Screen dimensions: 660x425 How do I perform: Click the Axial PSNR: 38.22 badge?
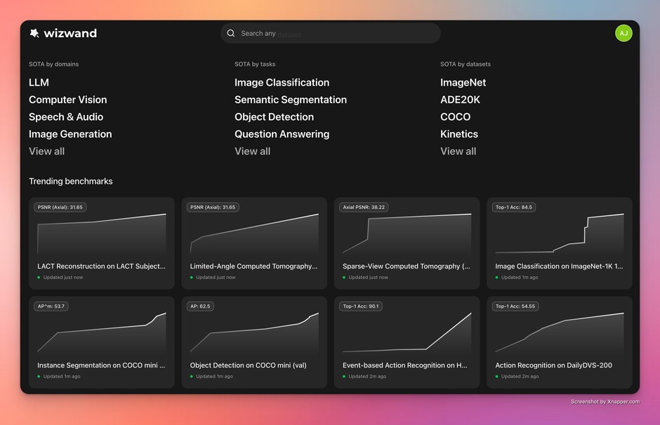[x=364, y=208]
